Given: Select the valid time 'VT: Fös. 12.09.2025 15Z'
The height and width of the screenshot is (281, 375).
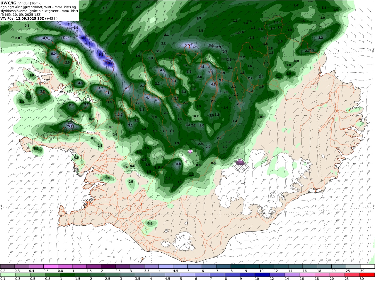Looking at the screenshot, I should click(x=22, y=18).
